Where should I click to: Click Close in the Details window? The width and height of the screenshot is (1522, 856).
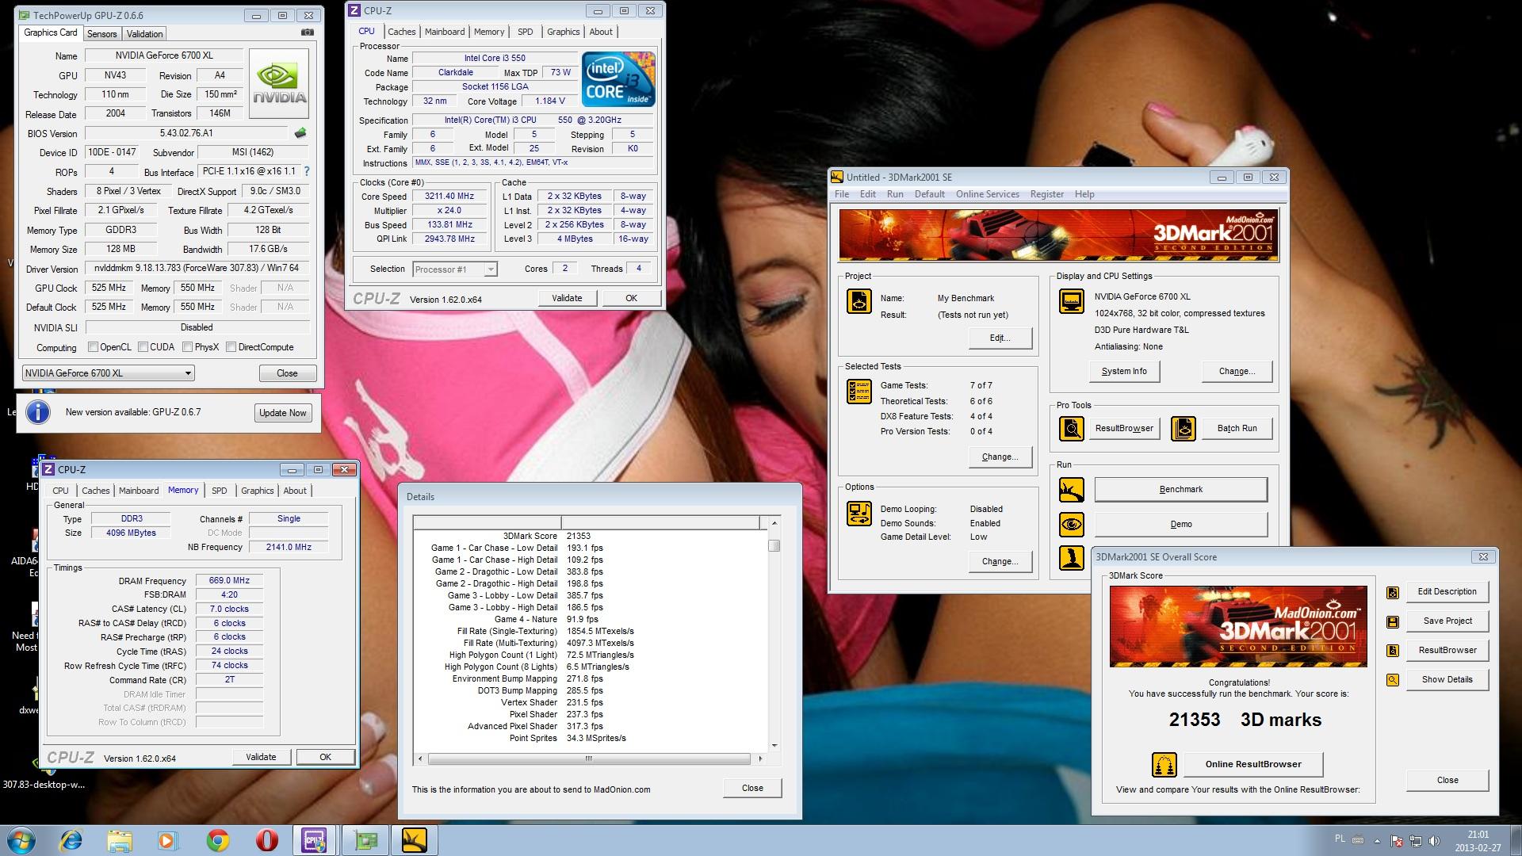click(x=752, y=788)
